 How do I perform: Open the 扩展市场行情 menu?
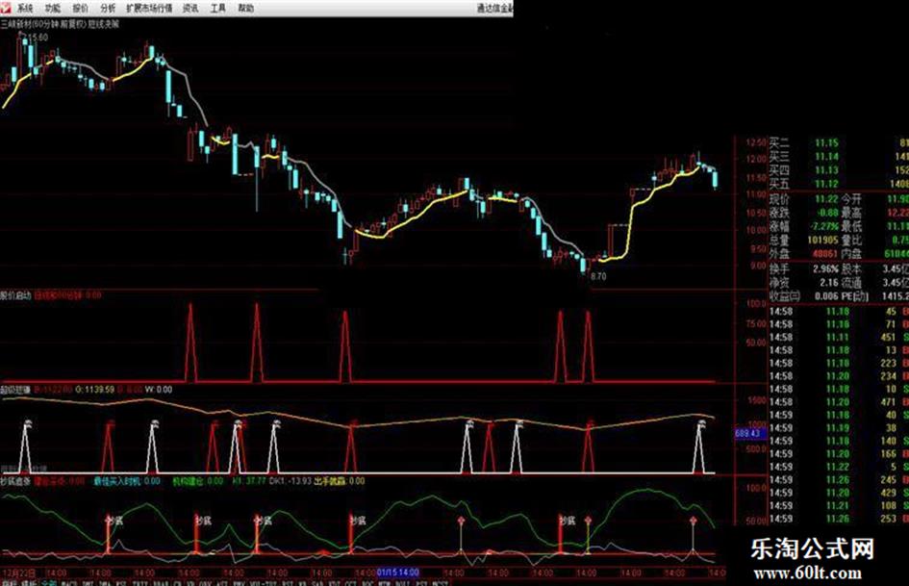pos(149,8)
